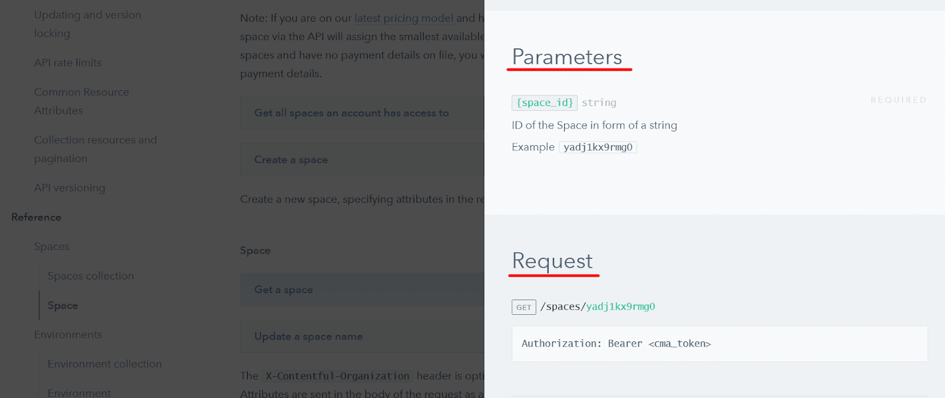The width and height of the screenshot is (945, 398).
Task: Expand Environments in the sidebar
Action: [68, 334]
